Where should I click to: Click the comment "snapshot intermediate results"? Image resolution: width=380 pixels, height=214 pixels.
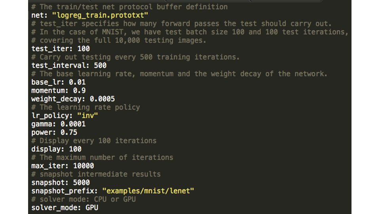click(x=96, y=174)
